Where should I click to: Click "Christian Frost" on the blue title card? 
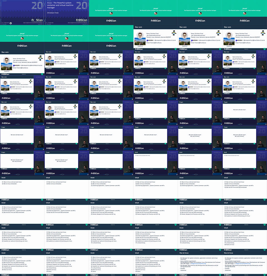[53, 13]
